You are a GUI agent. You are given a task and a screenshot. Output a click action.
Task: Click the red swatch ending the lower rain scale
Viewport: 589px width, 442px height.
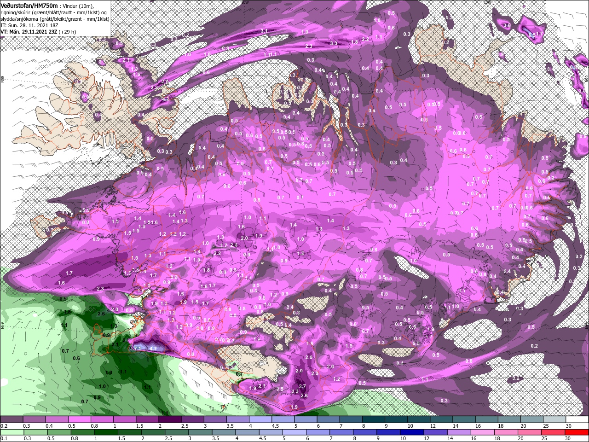click(577, 432)
